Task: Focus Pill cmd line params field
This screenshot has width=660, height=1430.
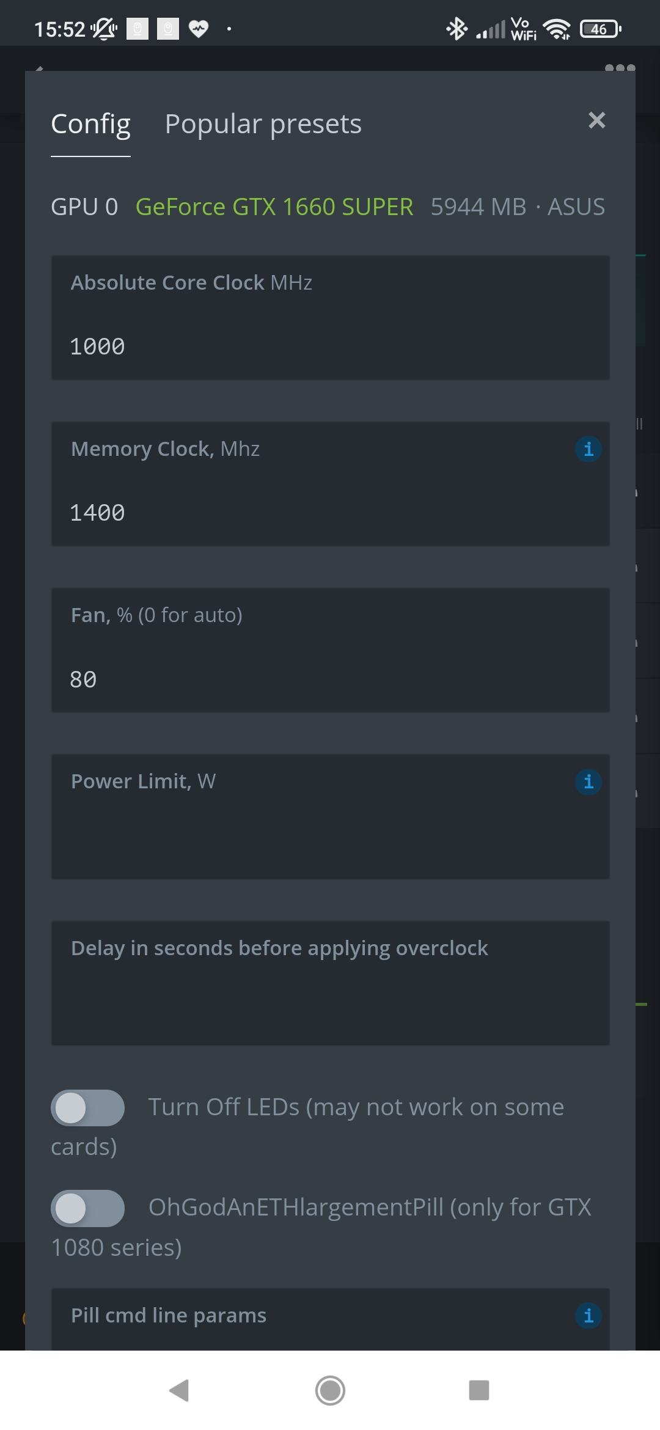Action: point(330,1319)
